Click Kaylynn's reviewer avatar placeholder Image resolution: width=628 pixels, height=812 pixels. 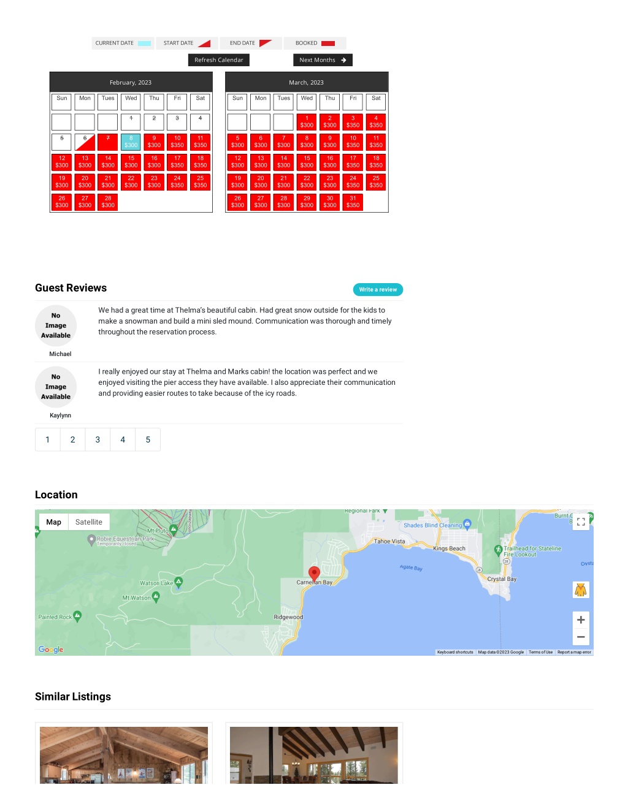click(x=56, y=387)
